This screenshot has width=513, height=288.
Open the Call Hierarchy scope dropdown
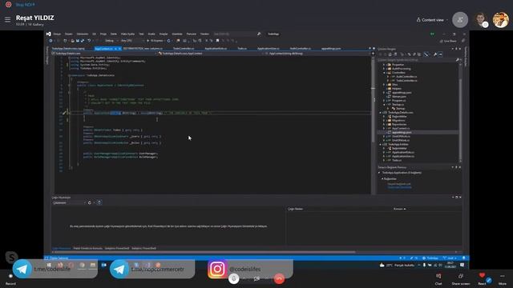pyautogui.click(x=69, y=202)
